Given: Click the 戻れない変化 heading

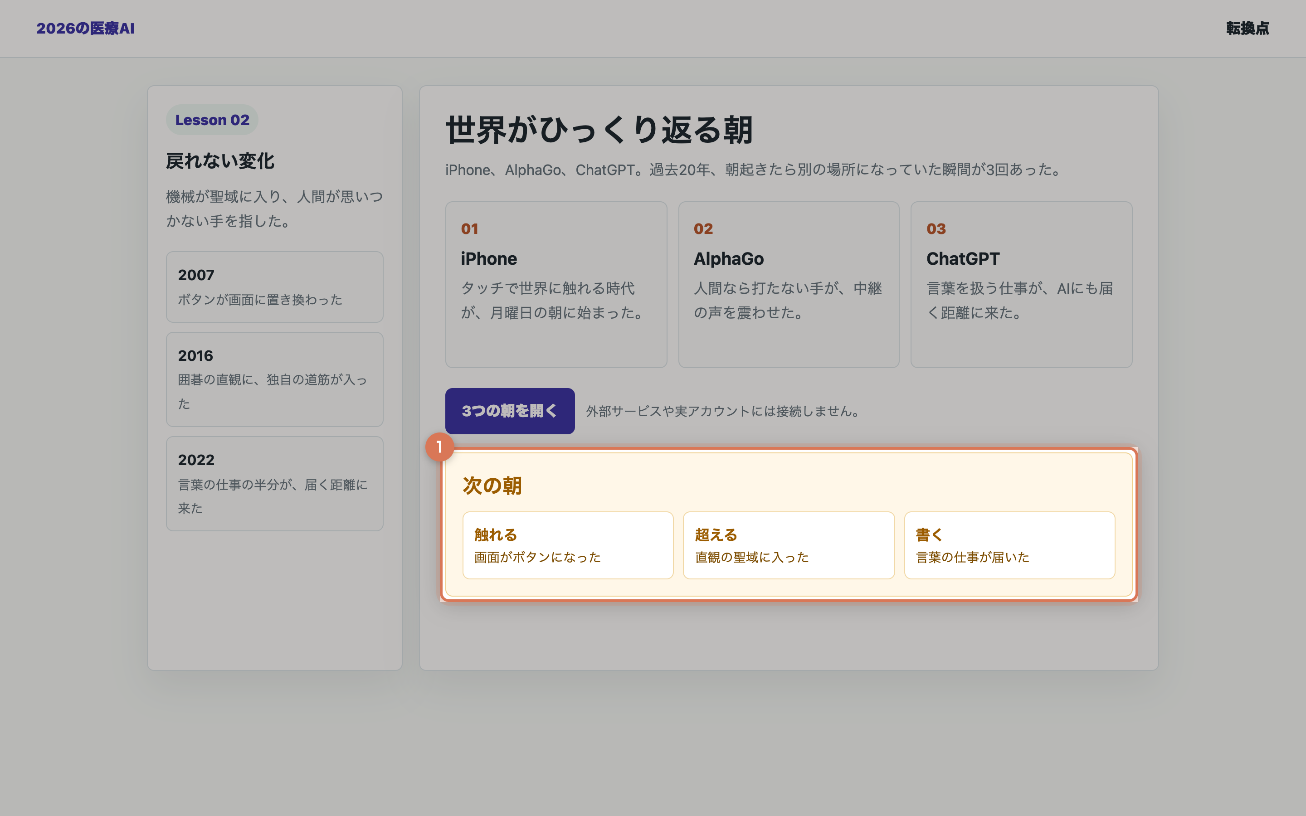Looking at the screenshot, I should (220, 161).
